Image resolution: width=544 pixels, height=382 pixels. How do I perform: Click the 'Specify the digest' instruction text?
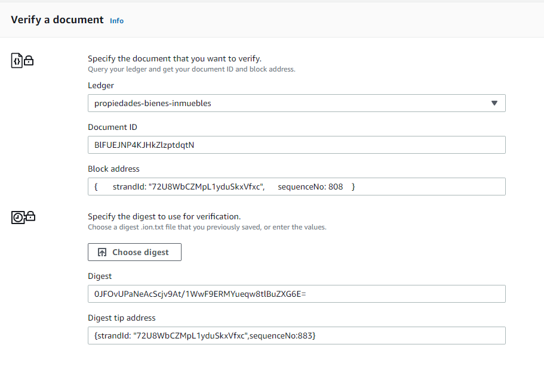[164, 216]
